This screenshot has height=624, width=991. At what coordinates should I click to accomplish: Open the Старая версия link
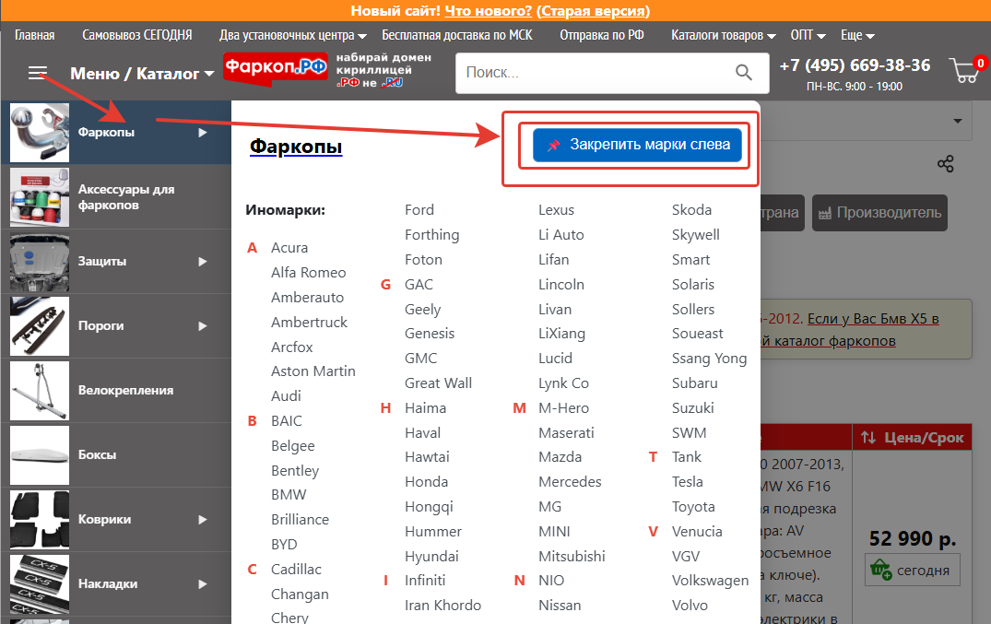(593, 11)
